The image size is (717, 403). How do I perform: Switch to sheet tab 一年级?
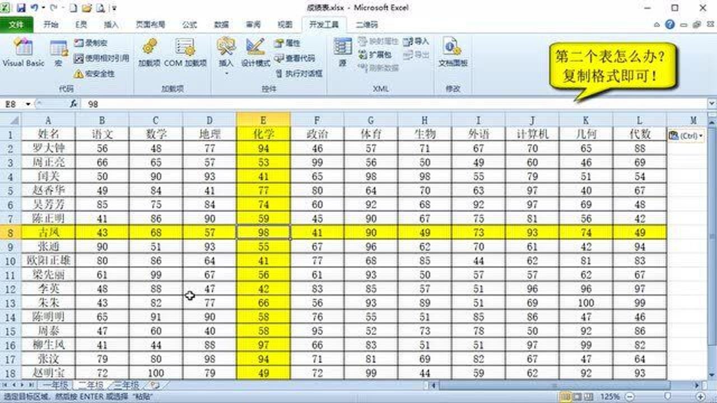(x=54, y=385)
